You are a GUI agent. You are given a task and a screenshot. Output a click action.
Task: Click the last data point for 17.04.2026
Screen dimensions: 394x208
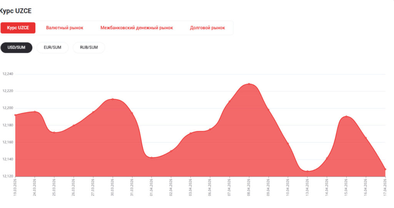coord(385,169)
